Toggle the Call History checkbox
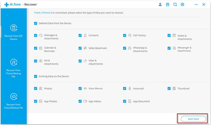The image size is (211, 125). pyautogui.click(x=124, y=35)
